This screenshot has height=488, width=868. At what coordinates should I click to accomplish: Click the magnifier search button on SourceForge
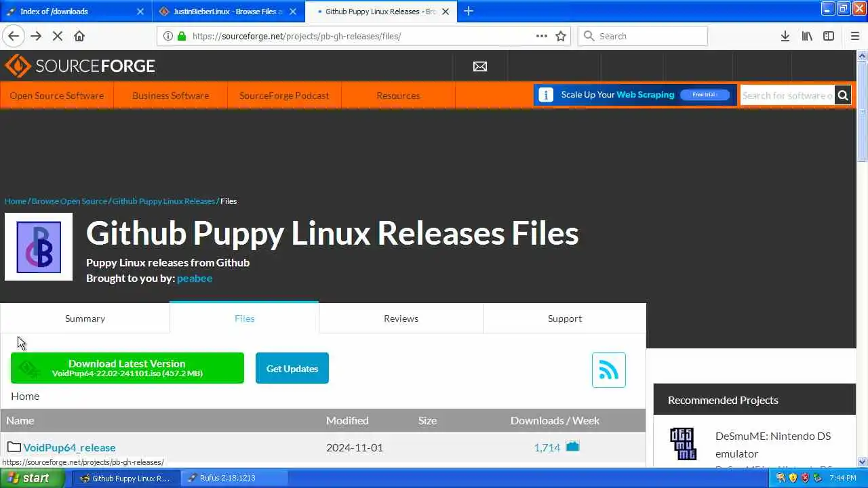(843, 96)
